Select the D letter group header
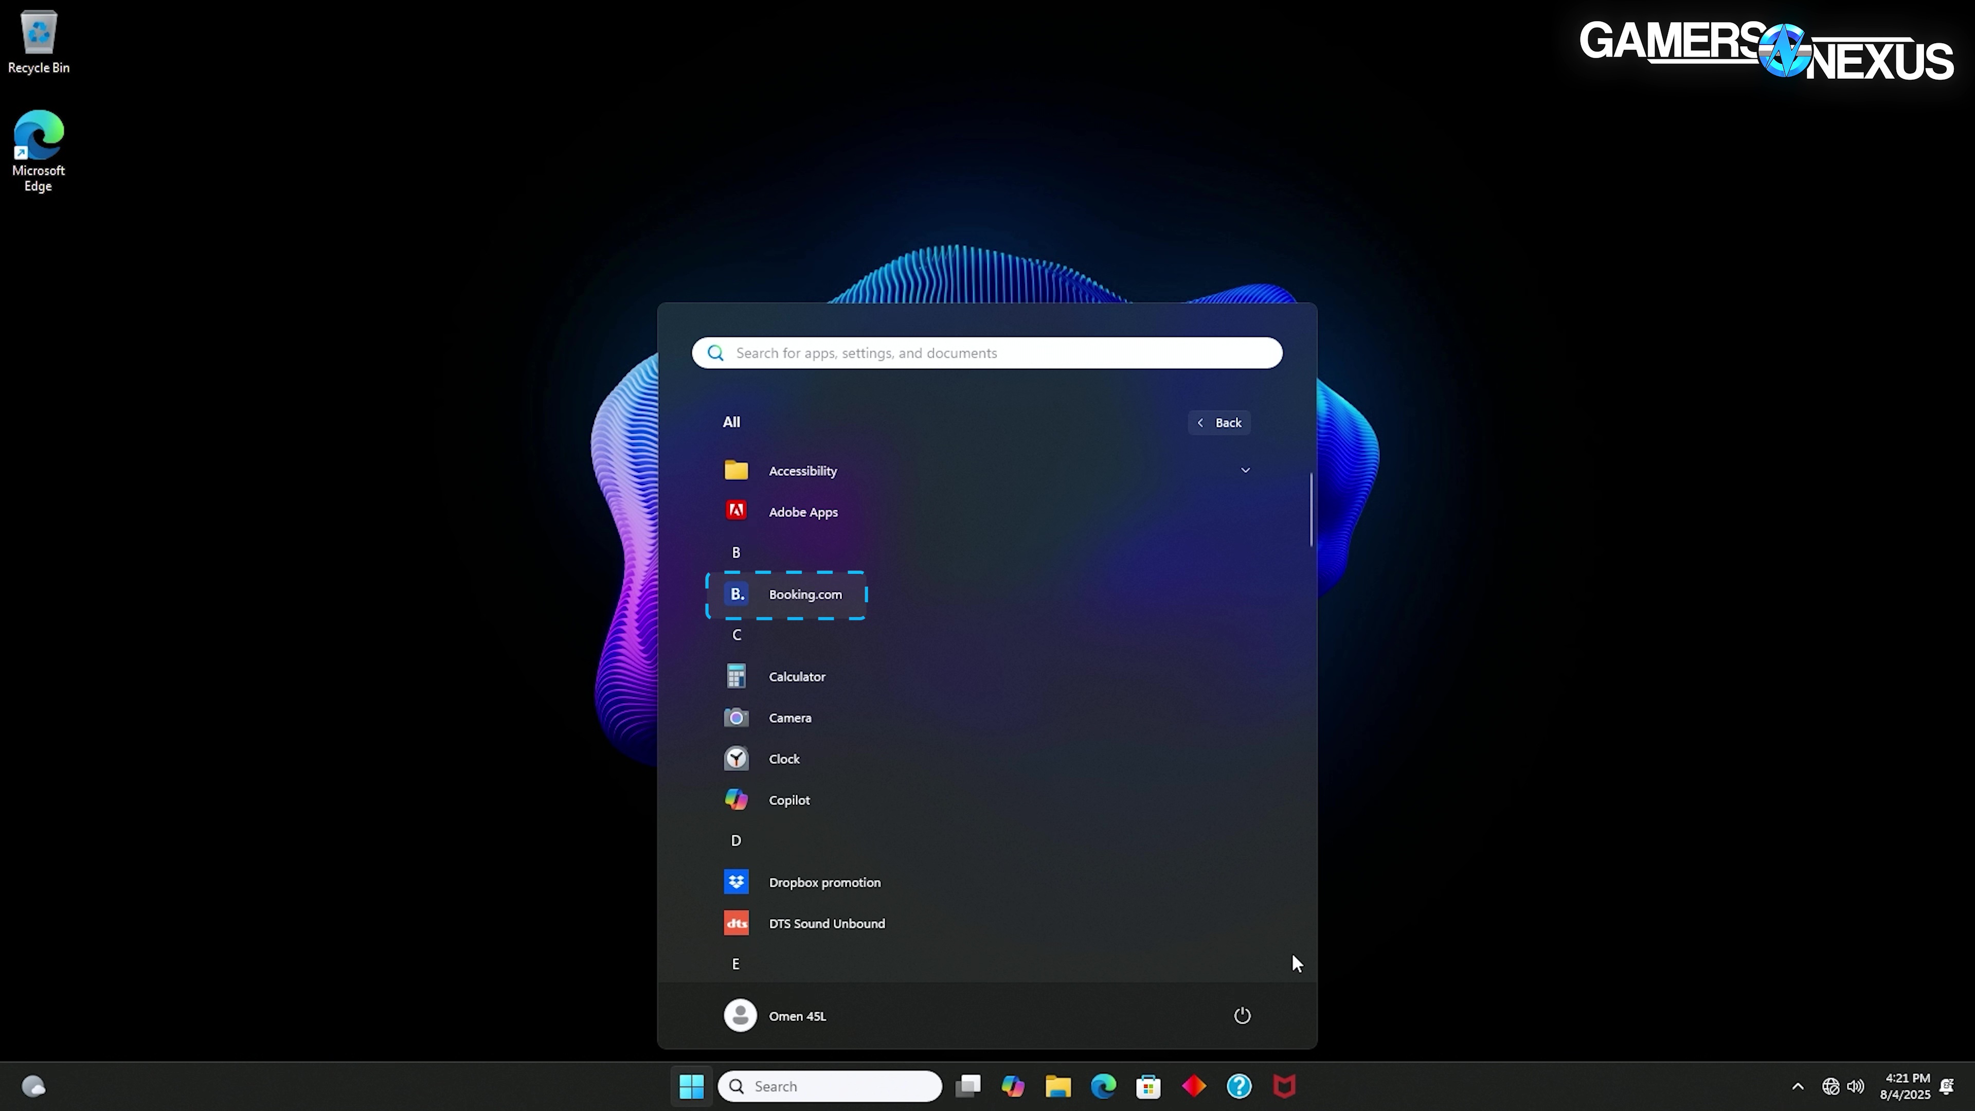 tap(736, 841)
